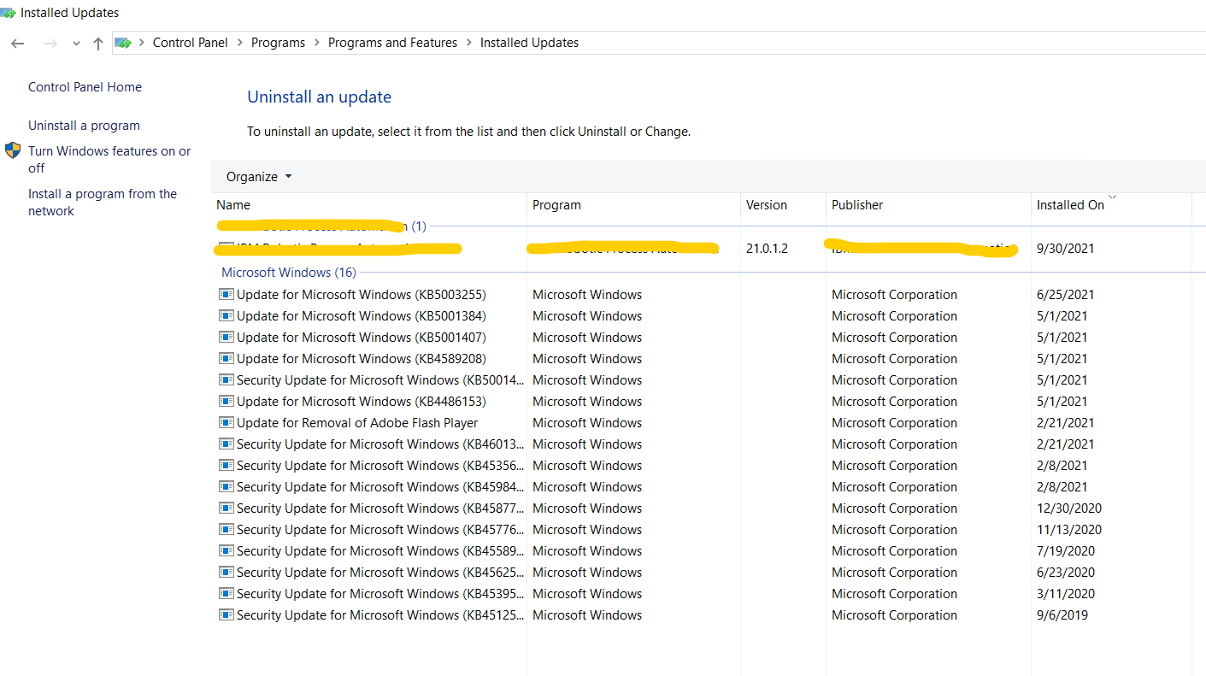This screenshot has width=1206, height=676.
Task: Go back with the Back arrow
Action: point(18,43)
